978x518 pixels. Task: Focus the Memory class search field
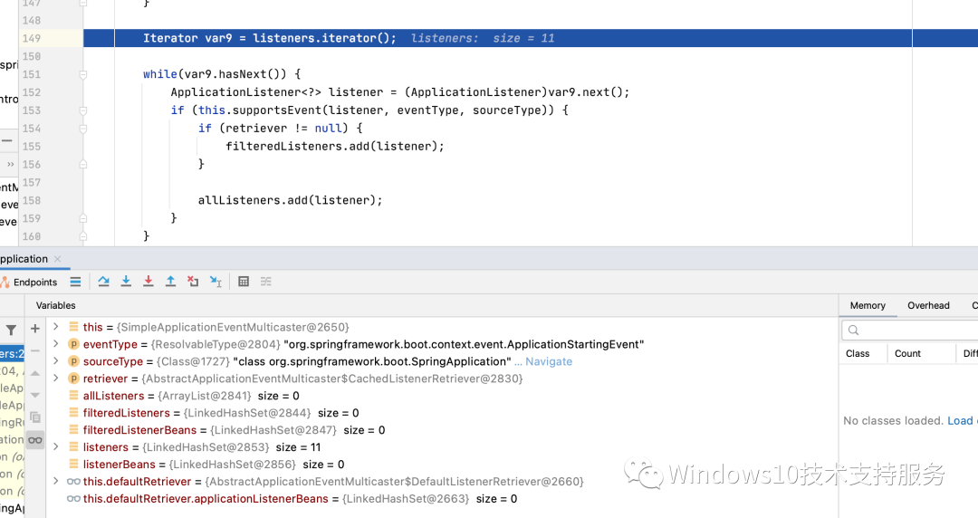(911, 330)
